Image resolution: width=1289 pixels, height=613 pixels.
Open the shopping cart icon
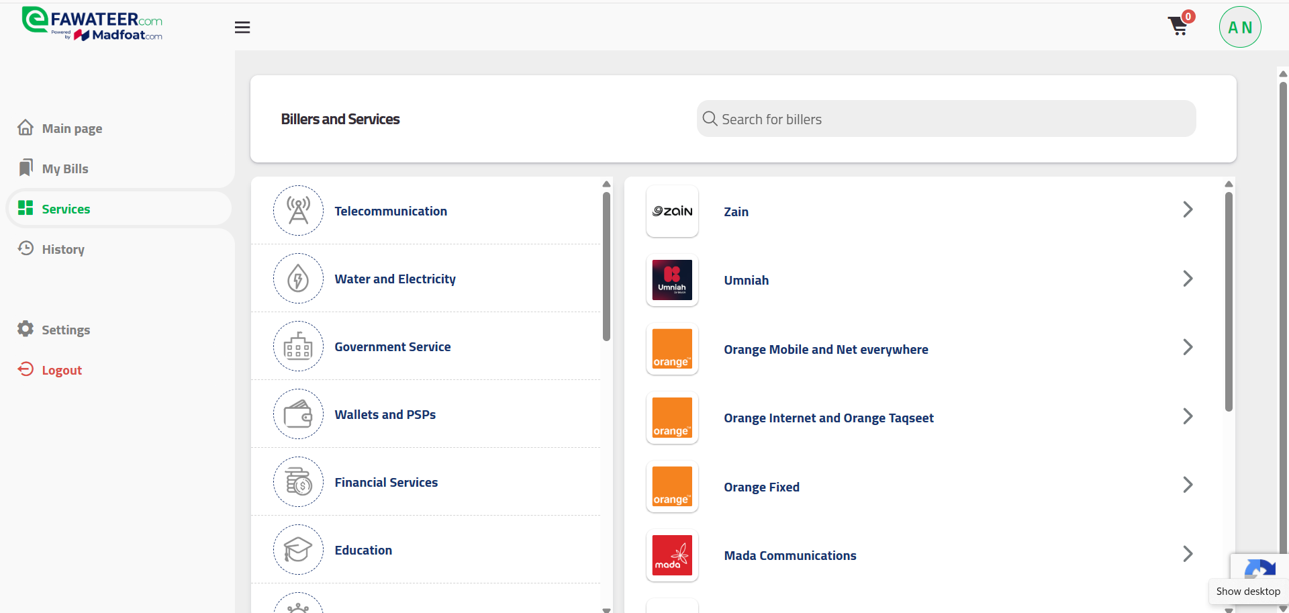coord(1178,26)
